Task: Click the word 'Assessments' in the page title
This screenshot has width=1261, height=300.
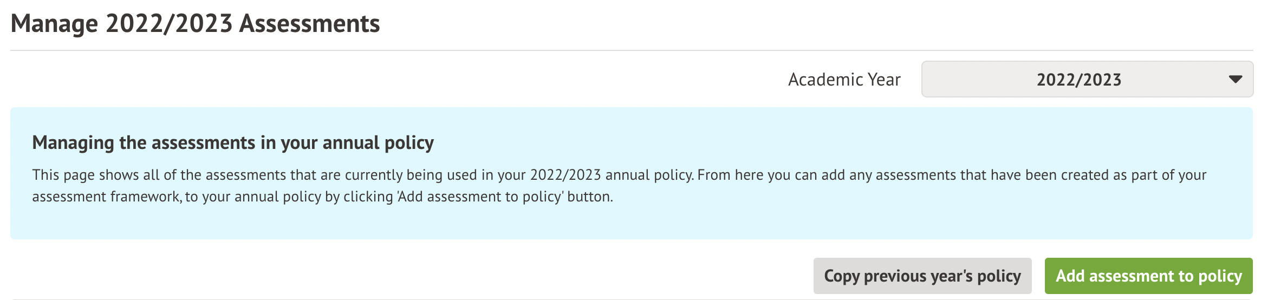Action: (309, 24)
